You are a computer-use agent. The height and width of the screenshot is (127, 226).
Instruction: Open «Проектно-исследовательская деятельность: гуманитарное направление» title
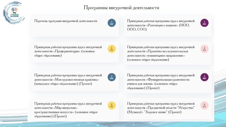coord(161,53)
